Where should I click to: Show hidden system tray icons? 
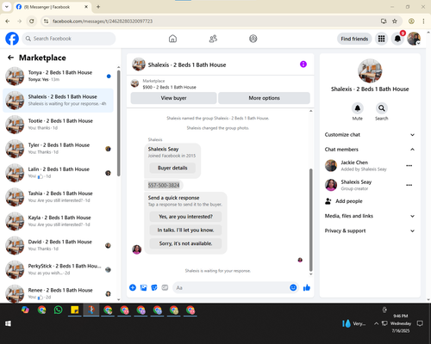coord(376,323)
